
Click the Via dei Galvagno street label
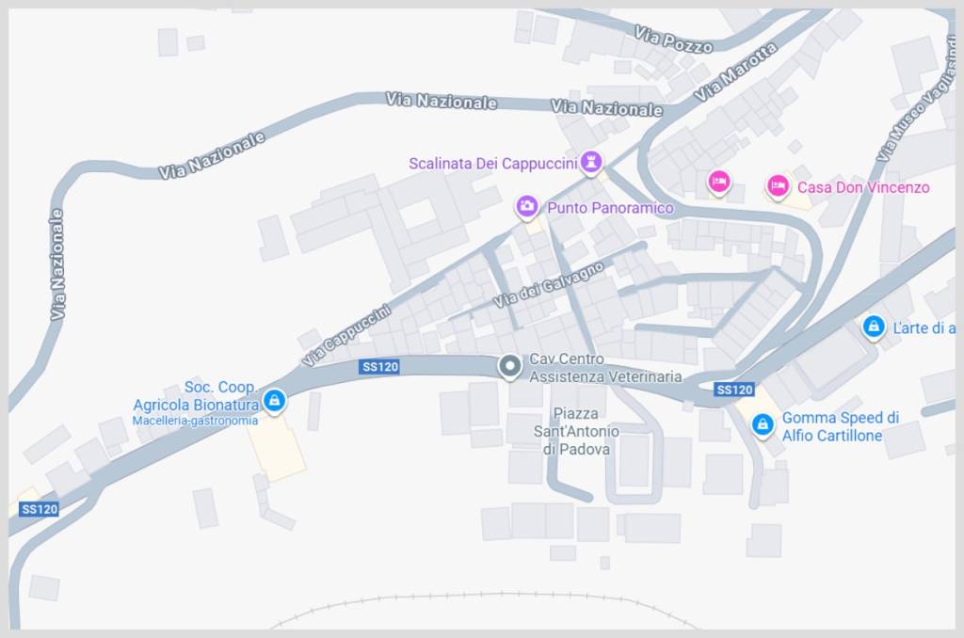click(549, 284)
